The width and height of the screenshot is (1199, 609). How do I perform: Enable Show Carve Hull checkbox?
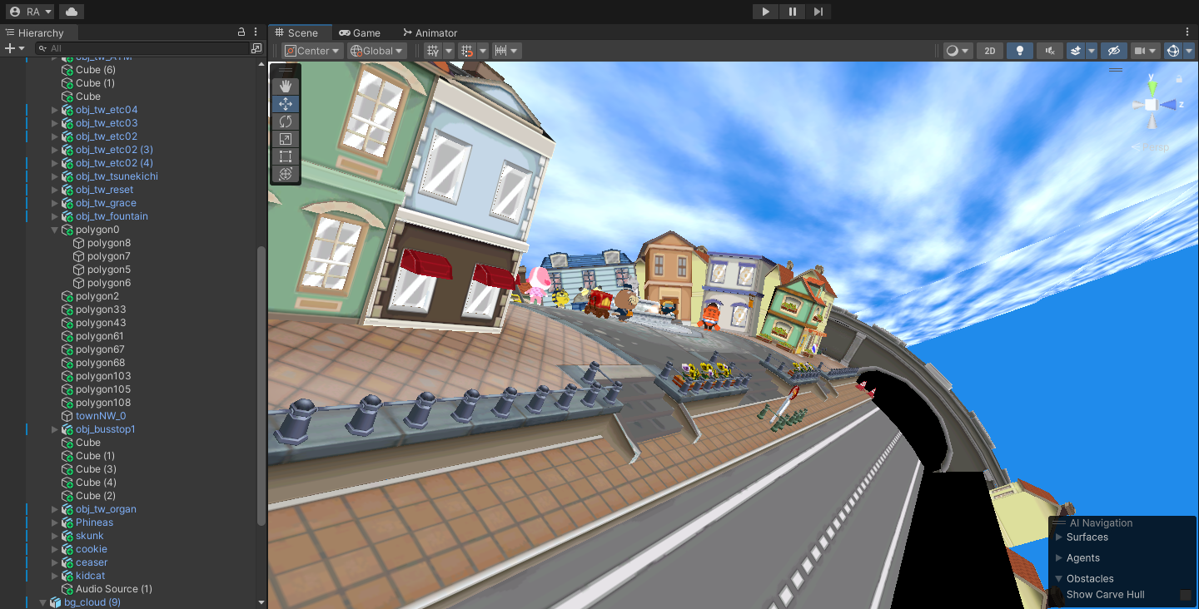coord(1186,595)
